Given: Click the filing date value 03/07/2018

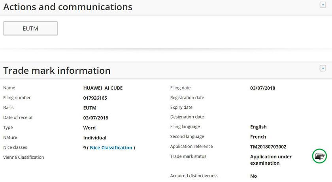Looking at the screenshot, I should 262,88.
